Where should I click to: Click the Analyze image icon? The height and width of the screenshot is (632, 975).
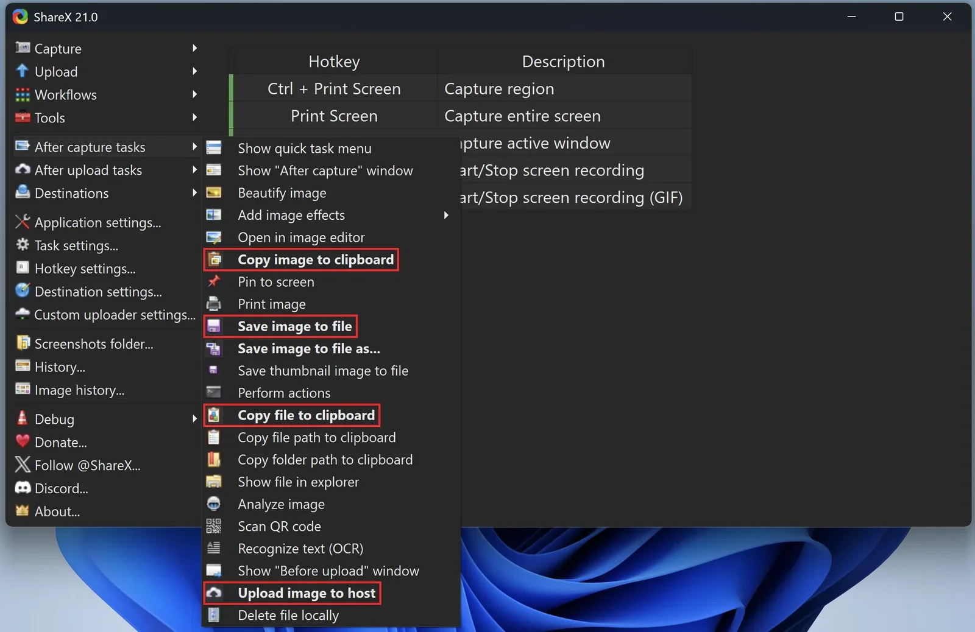(214, 504)
